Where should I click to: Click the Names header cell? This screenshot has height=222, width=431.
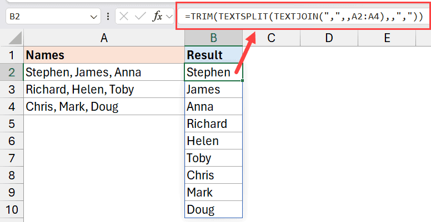point(104,55)
